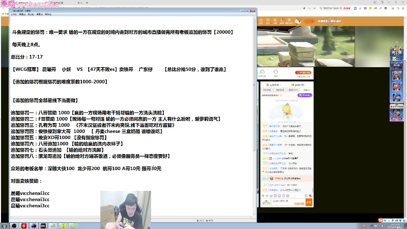Open the creator center icon in Douyu header

pyautogui.click(x=289, y=21)
